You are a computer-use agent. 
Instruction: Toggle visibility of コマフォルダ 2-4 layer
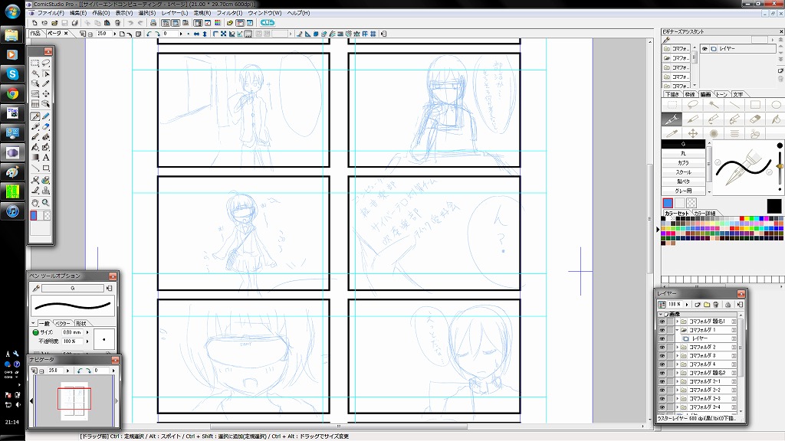[662, 407]
